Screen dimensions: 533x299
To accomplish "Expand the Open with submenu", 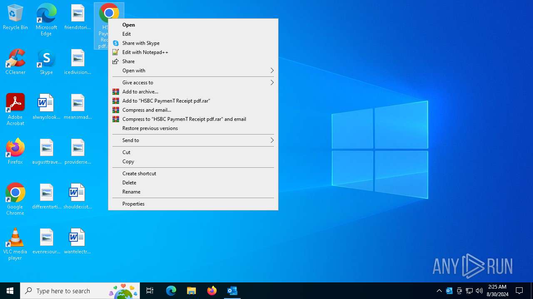I will (x=193, y=71).
